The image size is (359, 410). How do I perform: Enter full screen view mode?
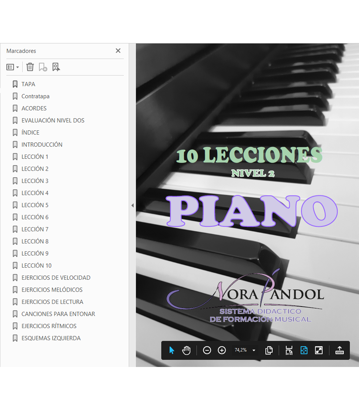pyautogui.click(x=319, y=350)
